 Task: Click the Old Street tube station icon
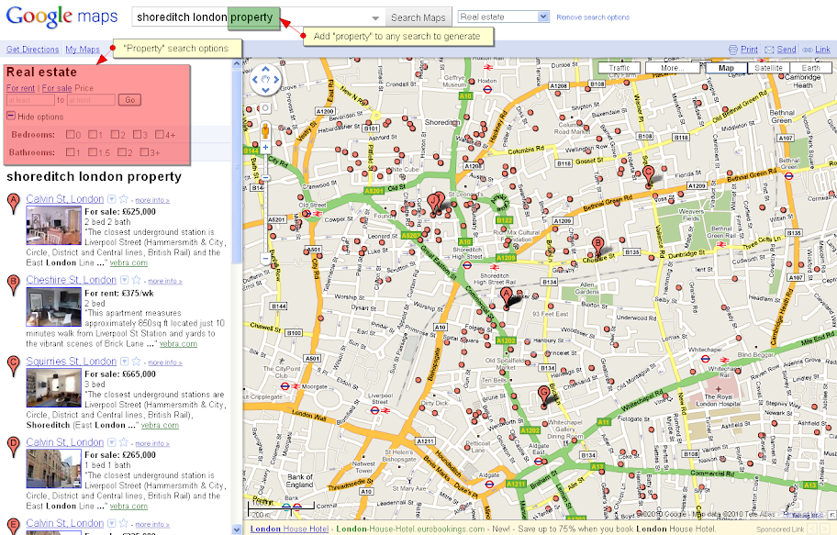(307, 214)
